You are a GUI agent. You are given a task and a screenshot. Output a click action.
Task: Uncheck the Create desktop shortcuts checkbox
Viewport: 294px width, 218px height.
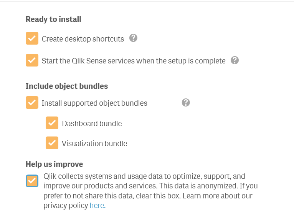pyautogui.click(x=32, y=38)
